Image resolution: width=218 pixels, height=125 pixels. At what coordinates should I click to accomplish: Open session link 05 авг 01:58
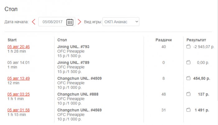(18, 110)
